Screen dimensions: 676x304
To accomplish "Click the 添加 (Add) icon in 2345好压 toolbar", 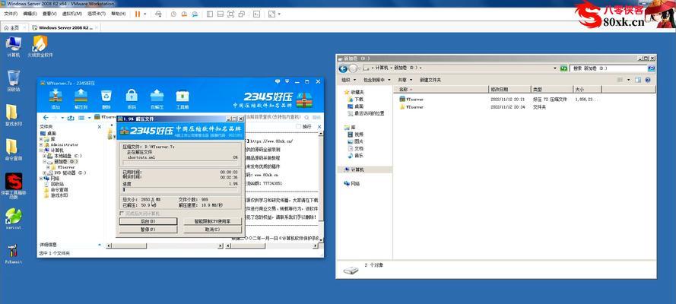I will click(56, 99).
